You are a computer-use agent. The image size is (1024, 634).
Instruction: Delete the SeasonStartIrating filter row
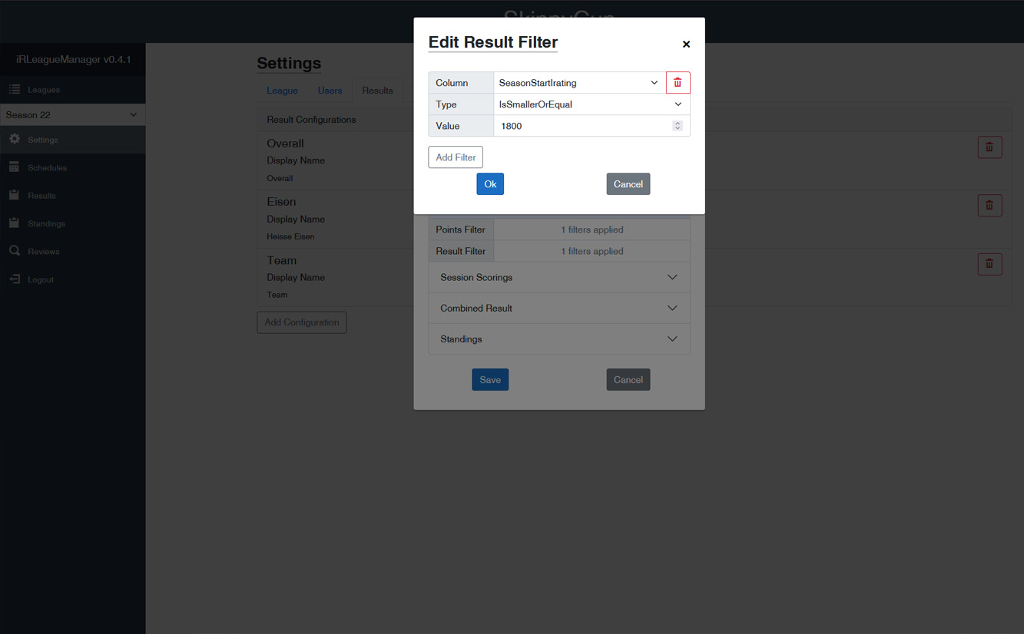678,83
